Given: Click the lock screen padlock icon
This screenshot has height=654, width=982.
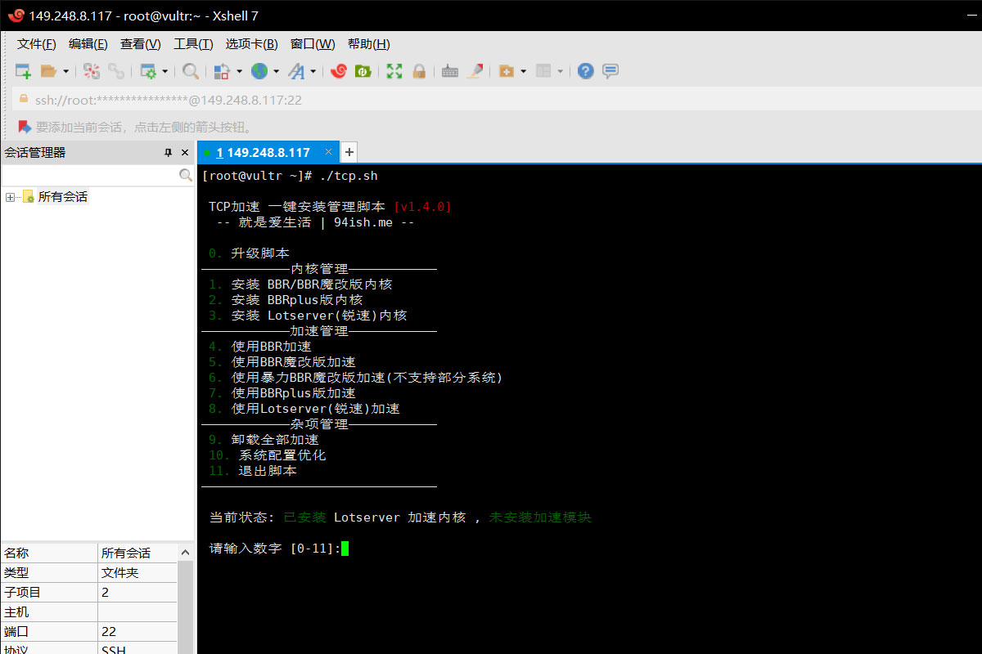Looking at the screenshot, I should [x=419, y=71].
